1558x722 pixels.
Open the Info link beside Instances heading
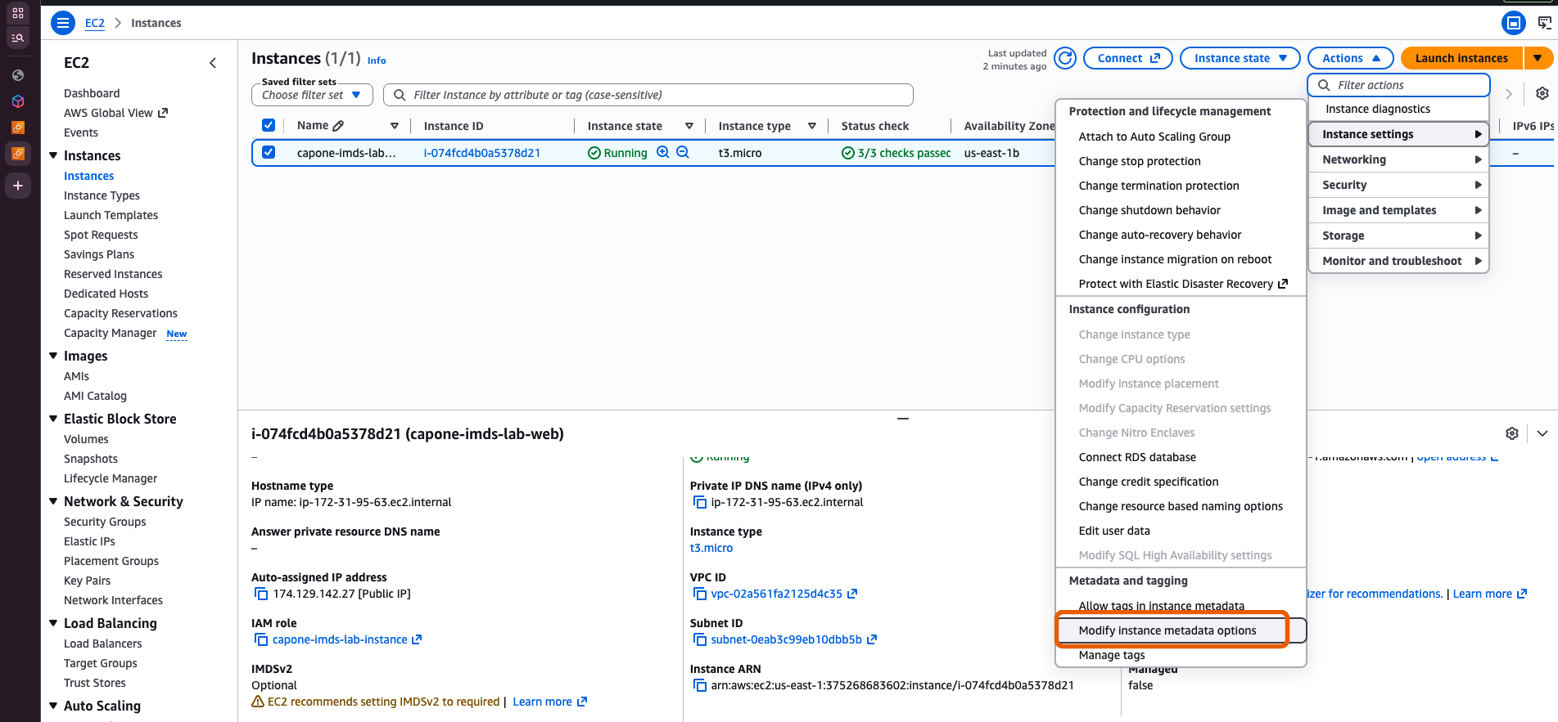click(x=377, y=61)
